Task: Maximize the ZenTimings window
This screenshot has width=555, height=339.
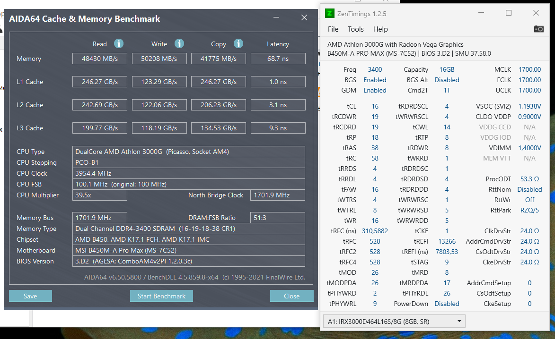Action: [x=509, y=13]
